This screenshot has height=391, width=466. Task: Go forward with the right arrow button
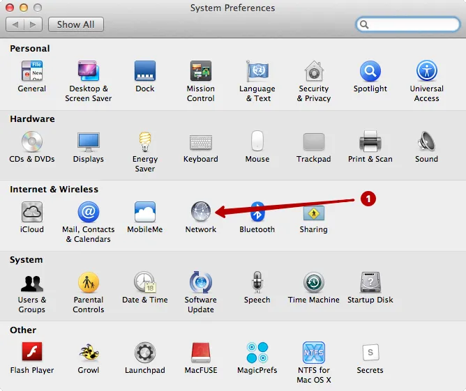coord(33,24)
